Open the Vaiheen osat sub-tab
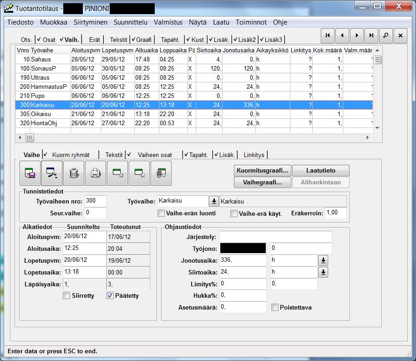This screenshot has width=416, height=361. pyautogui.click(x=155, y=155)
